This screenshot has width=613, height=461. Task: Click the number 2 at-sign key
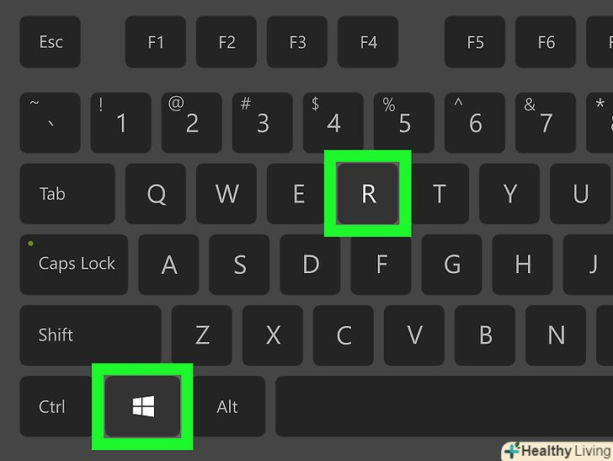pyautogui.click(x=192, y=122)
